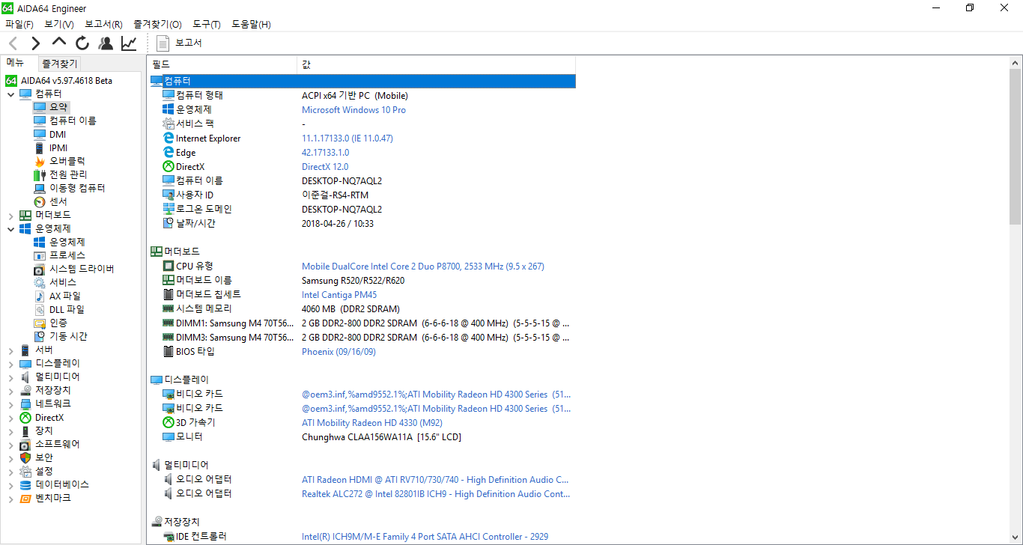Select the 데이터베이스 icon item
The height and width of the screenshot is (545, 1023).
(x=54, y=484)
